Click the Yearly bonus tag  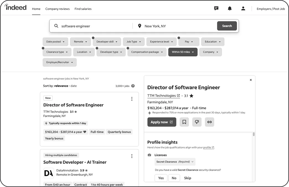tap(54, 138)
